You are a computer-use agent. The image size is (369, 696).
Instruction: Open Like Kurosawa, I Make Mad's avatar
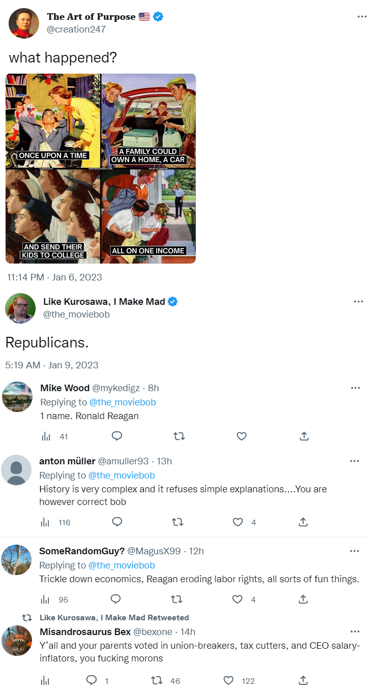click(20, 308)
